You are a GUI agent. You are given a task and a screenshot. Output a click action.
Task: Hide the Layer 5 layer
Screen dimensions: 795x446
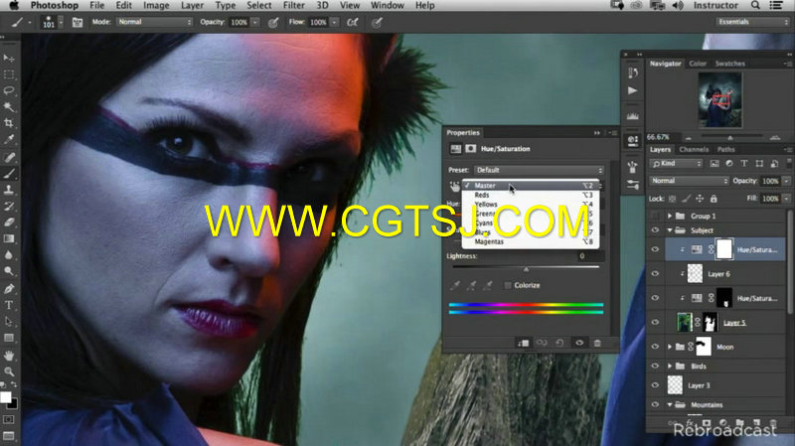pyautogui.click(x=655, y=323)
